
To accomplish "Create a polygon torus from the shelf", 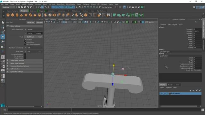I will click(30, 15).
